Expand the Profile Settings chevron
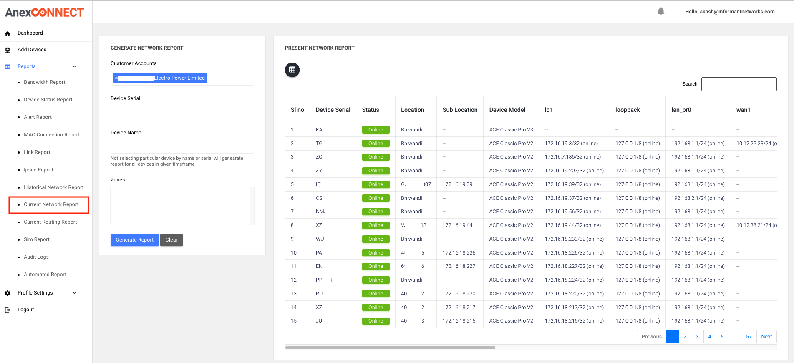The image size is (794, 363). pos(74,293)
